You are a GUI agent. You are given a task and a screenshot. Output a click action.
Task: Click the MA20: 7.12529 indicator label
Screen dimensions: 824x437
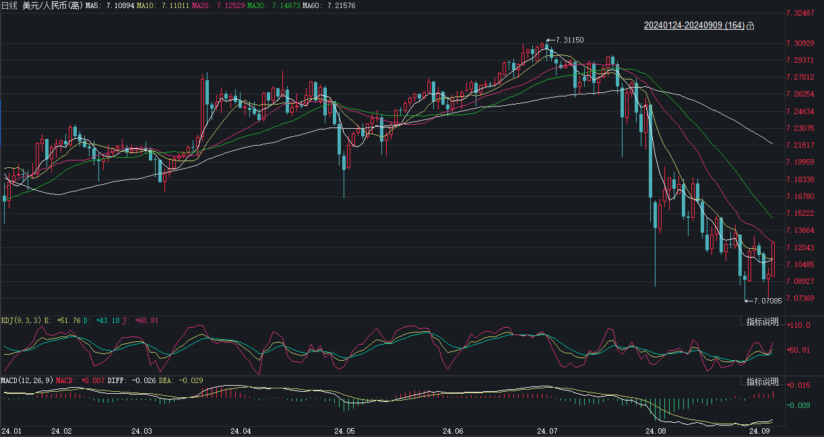tap(218, 5)
